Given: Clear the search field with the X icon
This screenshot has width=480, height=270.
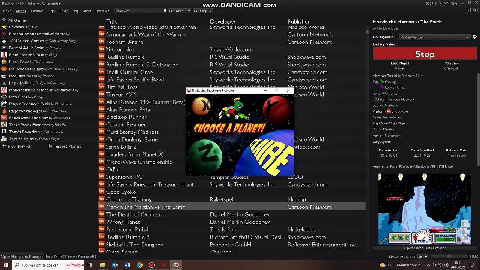Looking at the screenshot, I should click(x=165, y=11).
